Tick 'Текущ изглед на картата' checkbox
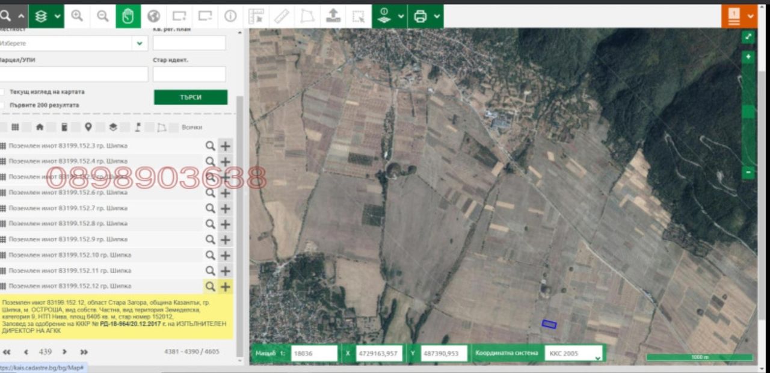Viewport: 770px width, 373px height. click(2, 92)
